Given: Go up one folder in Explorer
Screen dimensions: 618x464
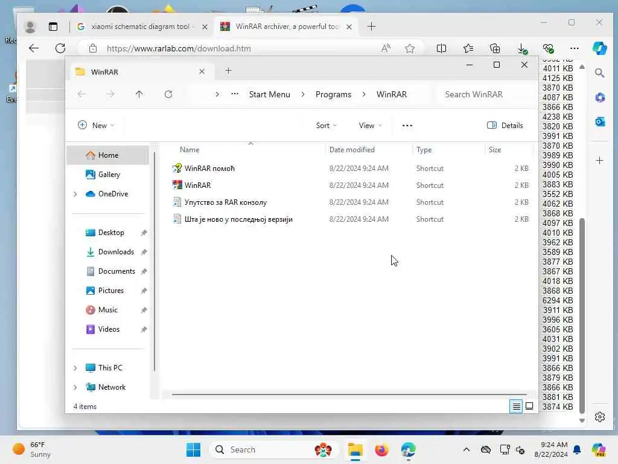Looking at the screenshot, I should click(x=139, y=94).
